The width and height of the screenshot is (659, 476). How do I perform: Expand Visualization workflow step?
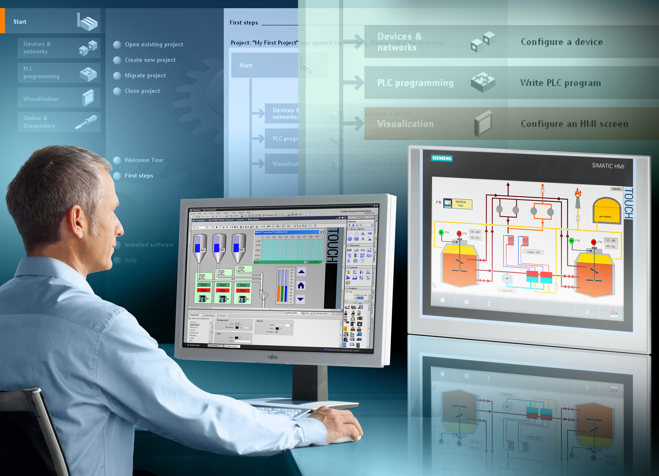tap(290, 163)
